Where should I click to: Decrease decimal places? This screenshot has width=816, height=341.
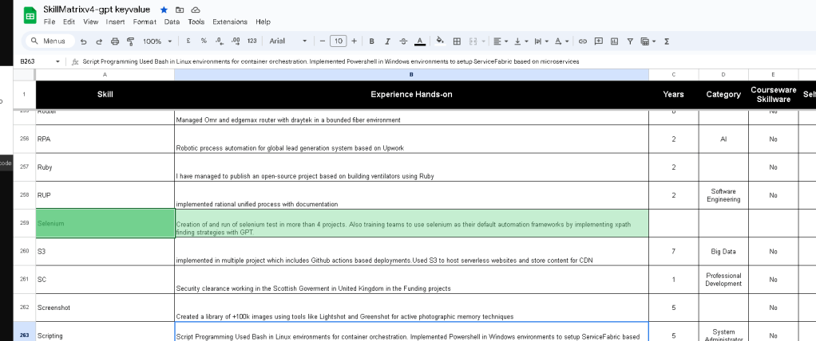click(x=219, y=41)
